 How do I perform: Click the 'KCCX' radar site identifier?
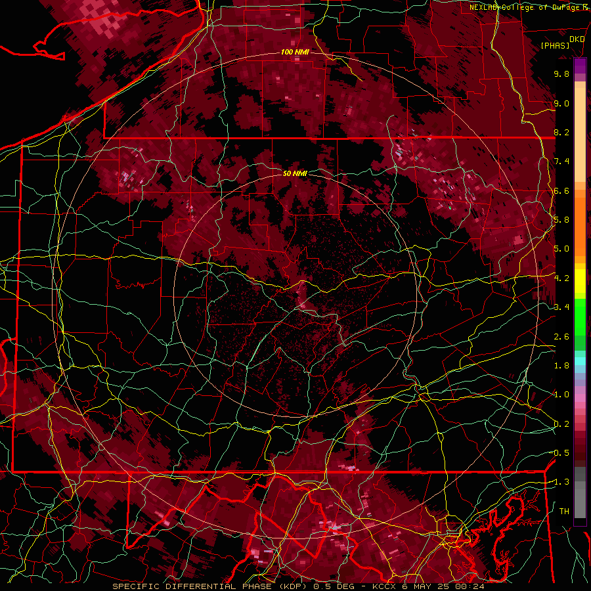coord(384,586)
